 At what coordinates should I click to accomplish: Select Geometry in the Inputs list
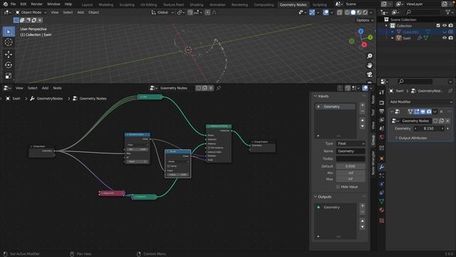pyautogui.click(x=336, y=106)
